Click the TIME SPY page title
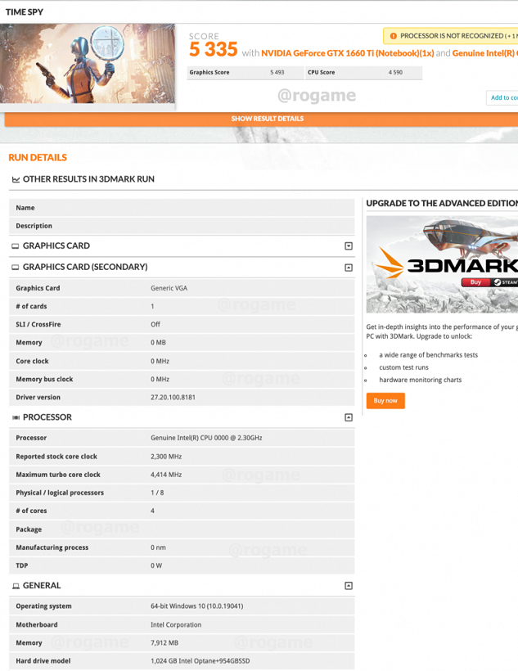This screenshot has height=671, width=518. [25, 12]
